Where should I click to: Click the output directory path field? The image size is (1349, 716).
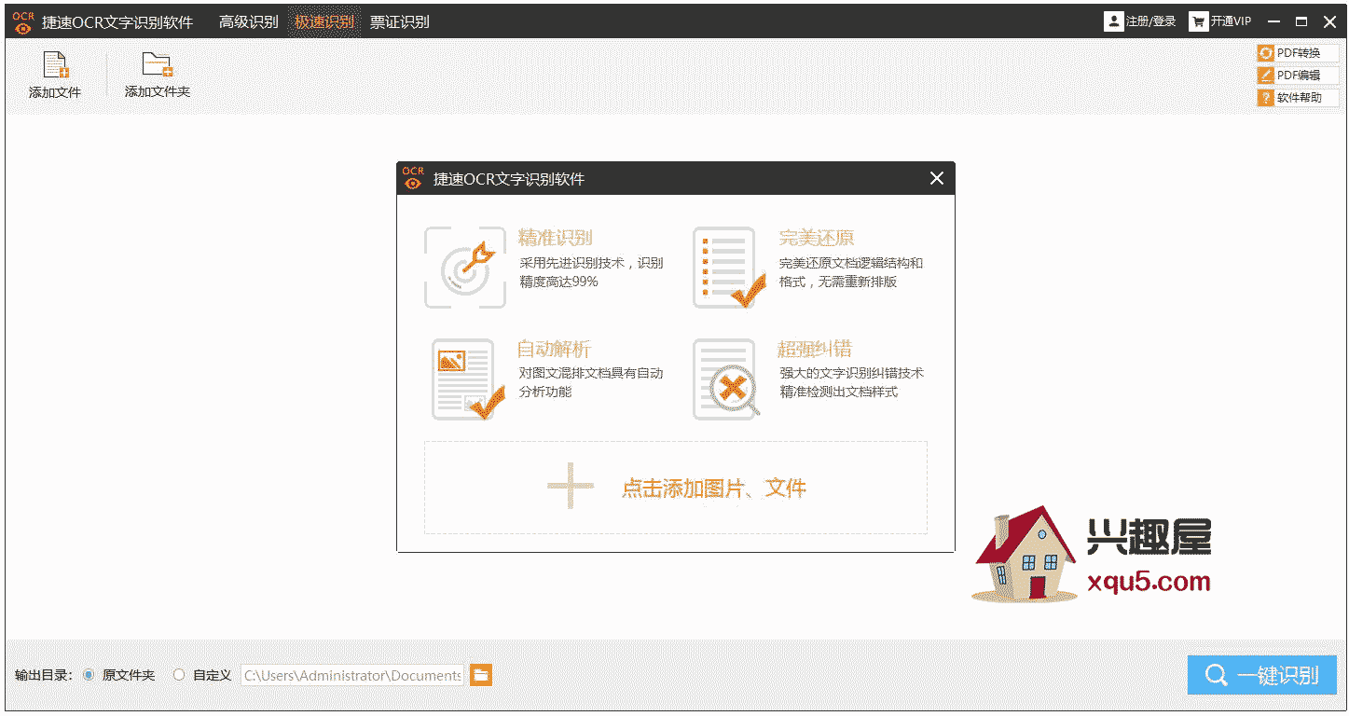click(x=352, y=675)
